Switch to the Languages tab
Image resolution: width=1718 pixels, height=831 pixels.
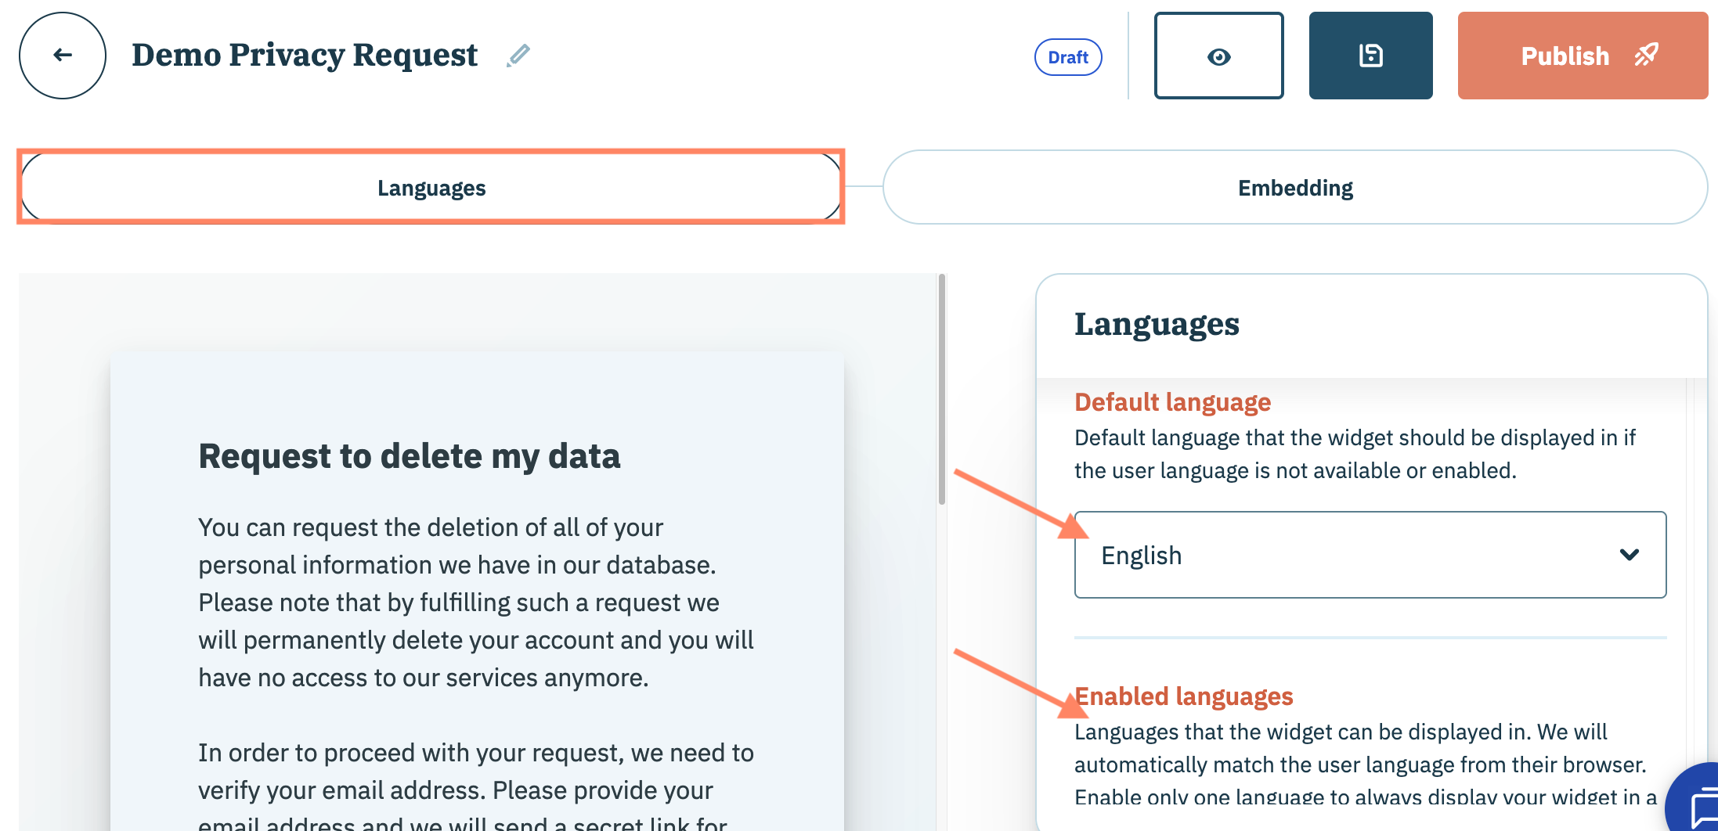431,188
